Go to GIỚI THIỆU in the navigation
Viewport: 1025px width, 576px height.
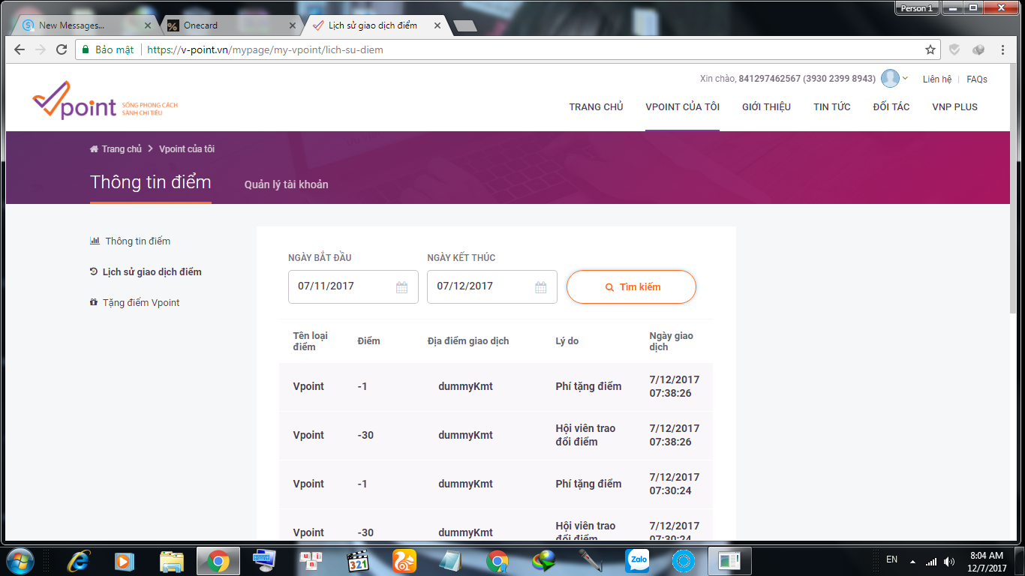pos(766,106)
